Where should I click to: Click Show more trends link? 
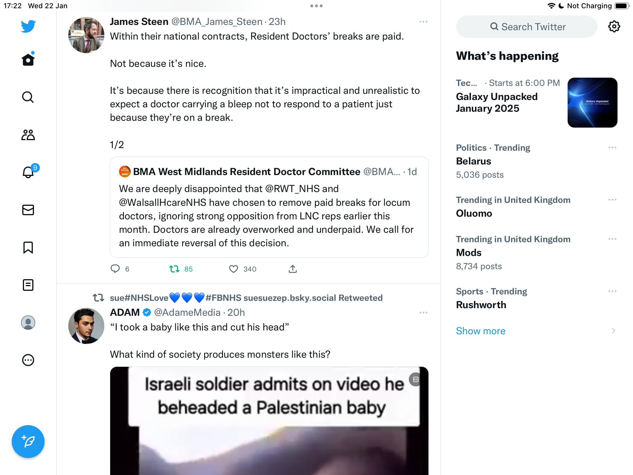pos(481,331)
